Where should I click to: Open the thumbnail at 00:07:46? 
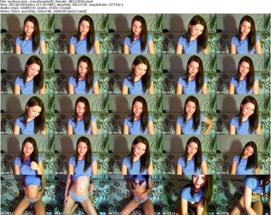243,114
